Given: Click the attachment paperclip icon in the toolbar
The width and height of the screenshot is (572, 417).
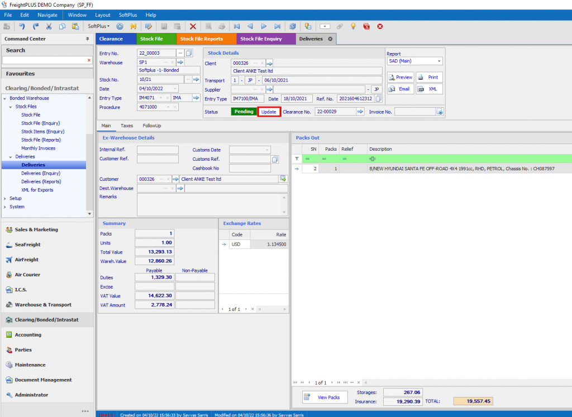Looking at the screenshot, I should pyautogui.click(x=340, y=26).
